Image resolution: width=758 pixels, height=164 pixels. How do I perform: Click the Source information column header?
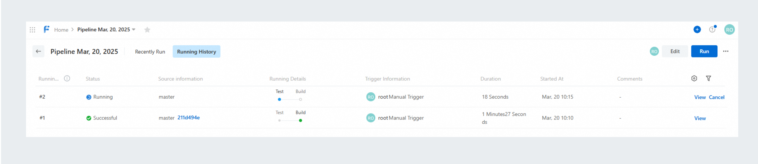[x=180, y=79]
